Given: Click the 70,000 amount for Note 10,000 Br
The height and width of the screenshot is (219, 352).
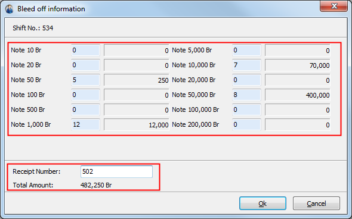Looking at the screenshot, I should tap(298, 65).
